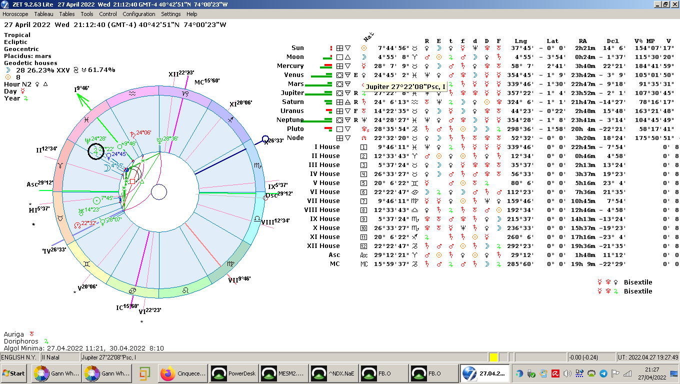Switch to the PowerDesk taskbar window
The image size is (680, 384).
(x=233, y=373)
